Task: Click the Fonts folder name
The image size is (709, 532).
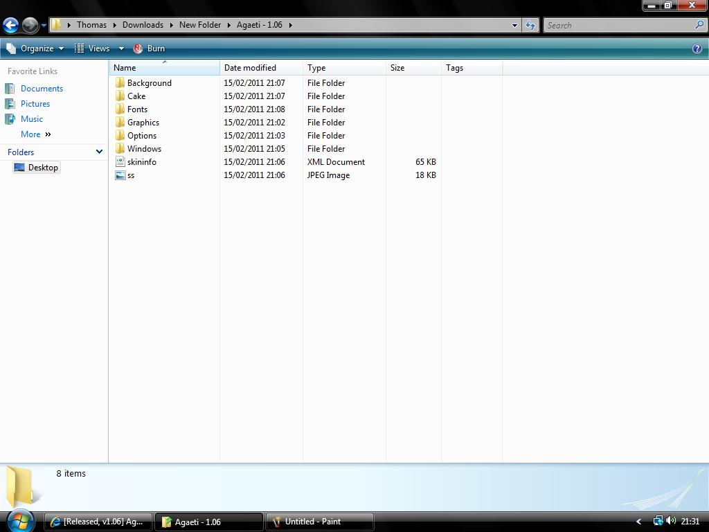Action: 137,109
